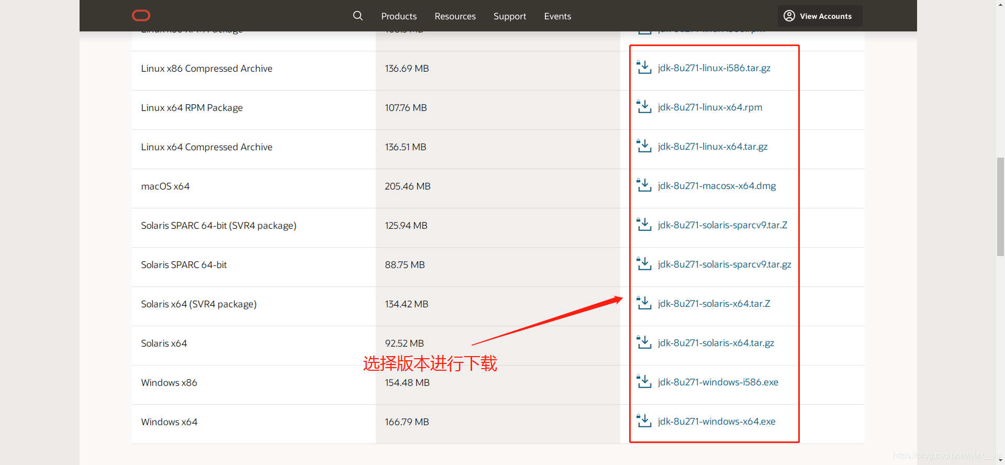Image resolution: width=1005 pixels, height=465 pixels.
Task: Select the Linux x64 RPM Package text
Action: point(192,108)
